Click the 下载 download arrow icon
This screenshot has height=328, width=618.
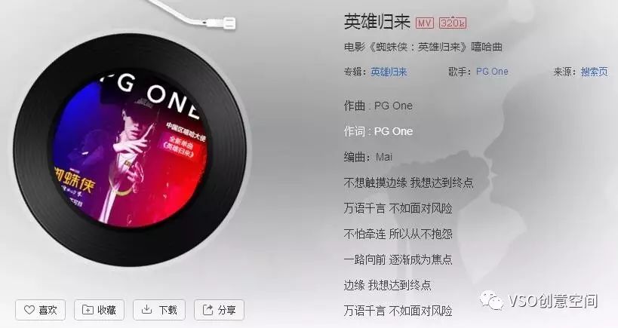click(146, 309)
